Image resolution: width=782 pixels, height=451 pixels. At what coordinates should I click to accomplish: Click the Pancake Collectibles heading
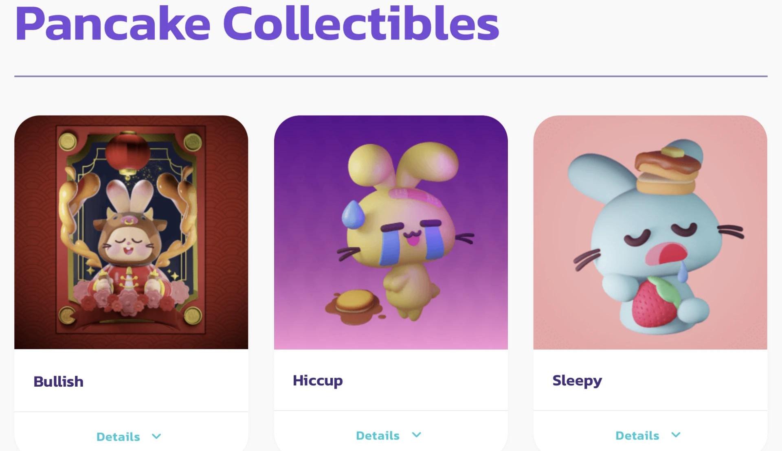pyautogui.click(x=257, y=24)
